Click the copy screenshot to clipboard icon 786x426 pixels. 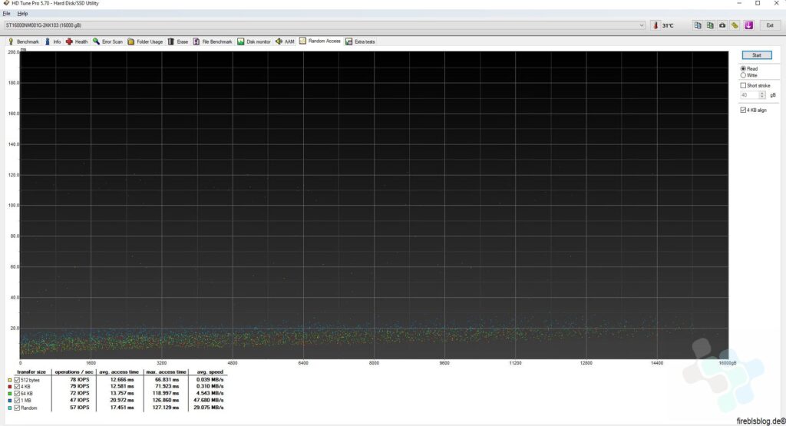(710, 25)
